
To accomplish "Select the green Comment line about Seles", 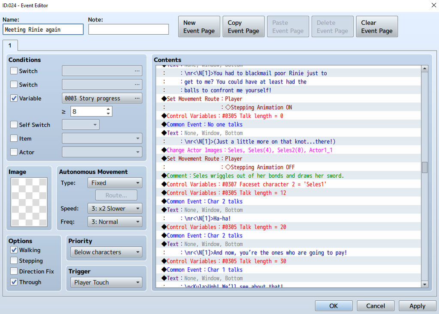I will point(289,176).
